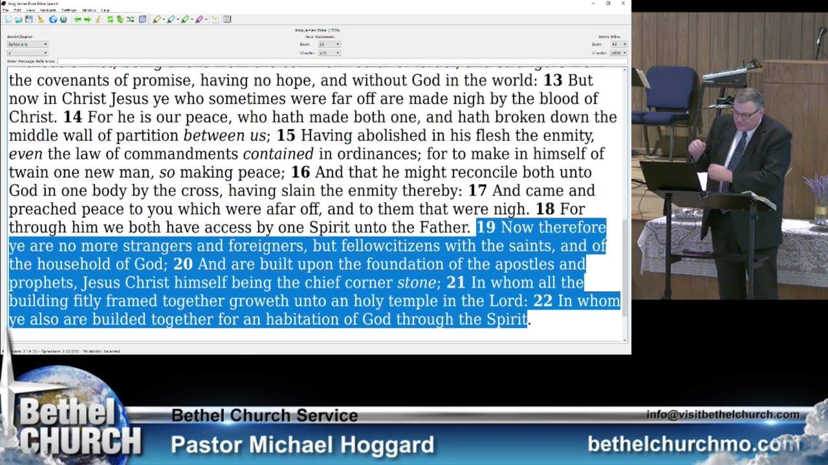
Task: Click verse number 18 in the text
Action: tap(545, 209)
